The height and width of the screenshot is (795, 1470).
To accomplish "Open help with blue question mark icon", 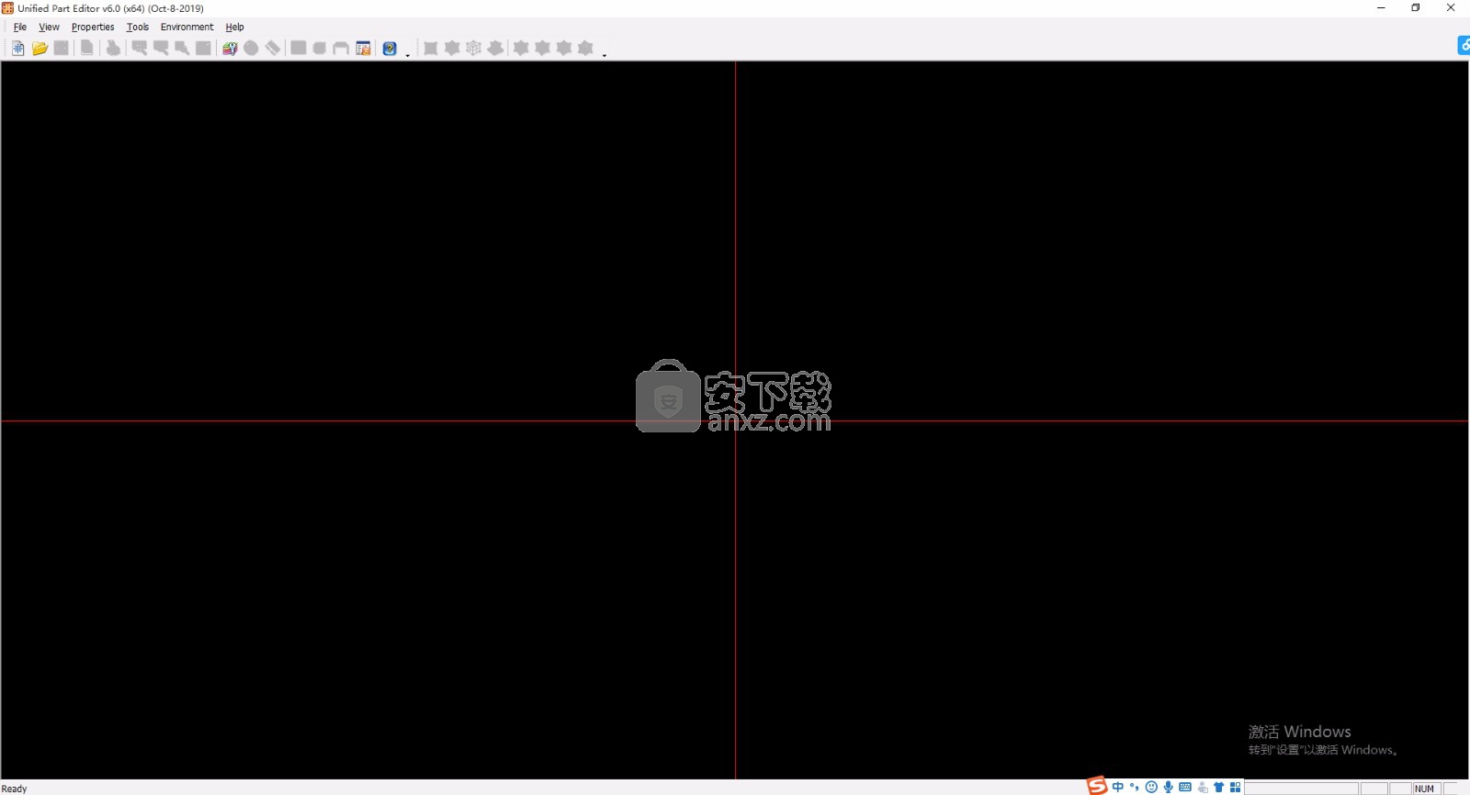I will tap(390, 48).
